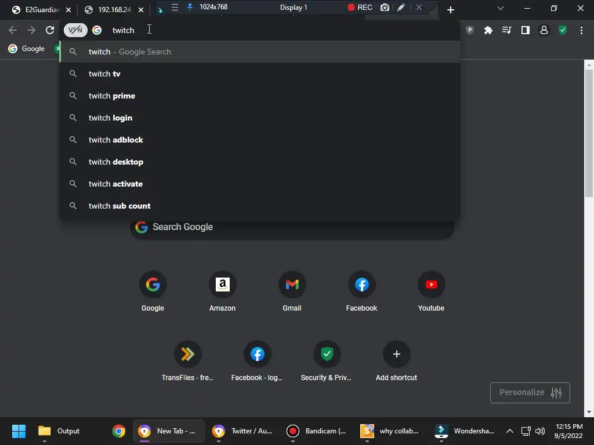Open media control playlist icon

click(506, 30)
